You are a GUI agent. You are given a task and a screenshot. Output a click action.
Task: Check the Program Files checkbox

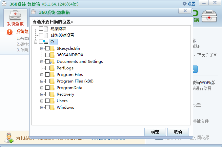tap(48, 75)
